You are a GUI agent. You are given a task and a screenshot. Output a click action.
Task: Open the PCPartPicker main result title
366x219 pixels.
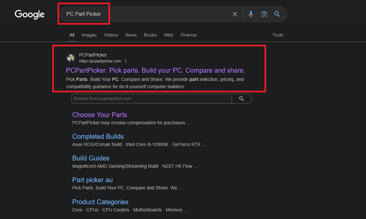tap(155, 70)
